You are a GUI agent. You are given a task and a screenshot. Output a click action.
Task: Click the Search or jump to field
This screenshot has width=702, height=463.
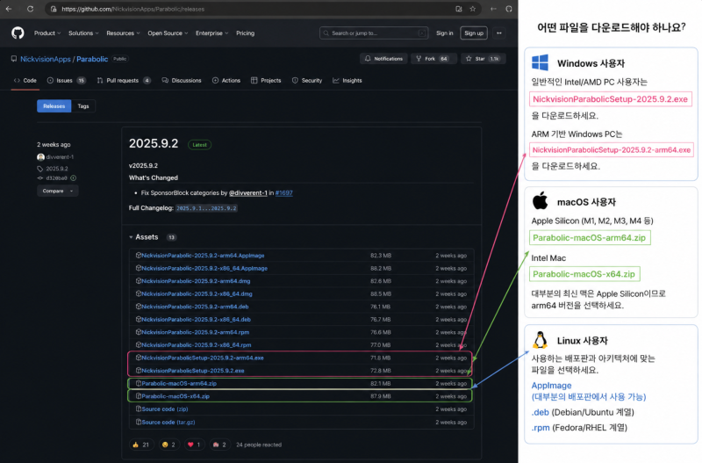point(374,33)
